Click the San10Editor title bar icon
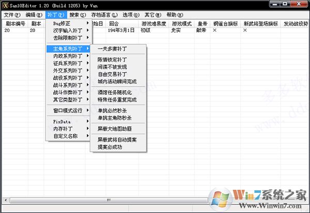Screen dimensions: 310x213 coord(5,5)
